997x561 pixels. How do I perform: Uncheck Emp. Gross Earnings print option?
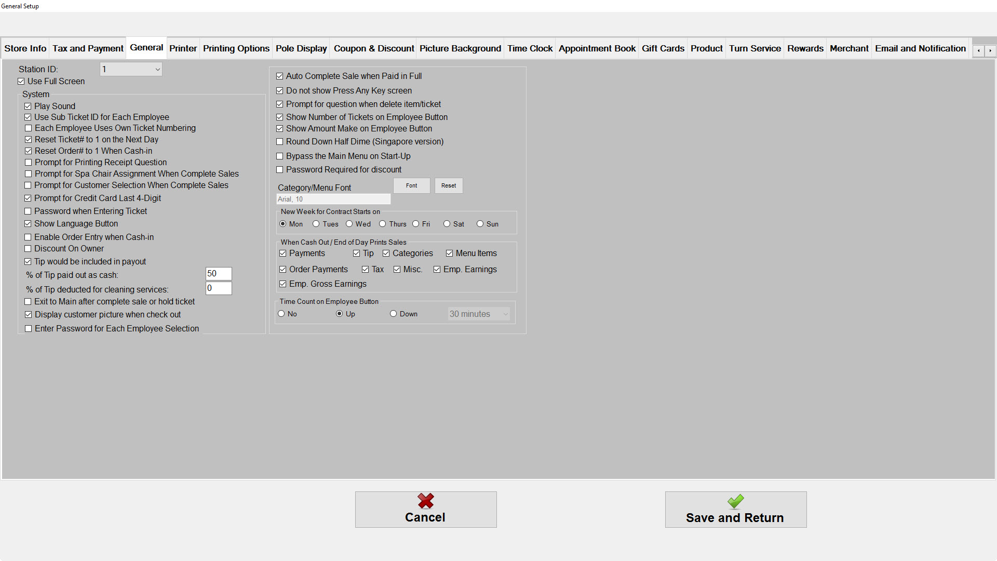(283, 284)
